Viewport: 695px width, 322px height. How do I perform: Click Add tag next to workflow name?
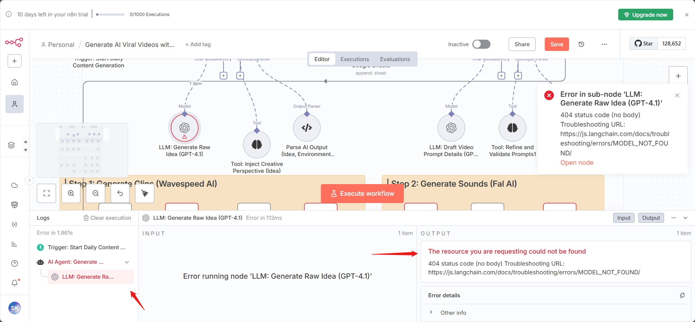tap(198, 44)
